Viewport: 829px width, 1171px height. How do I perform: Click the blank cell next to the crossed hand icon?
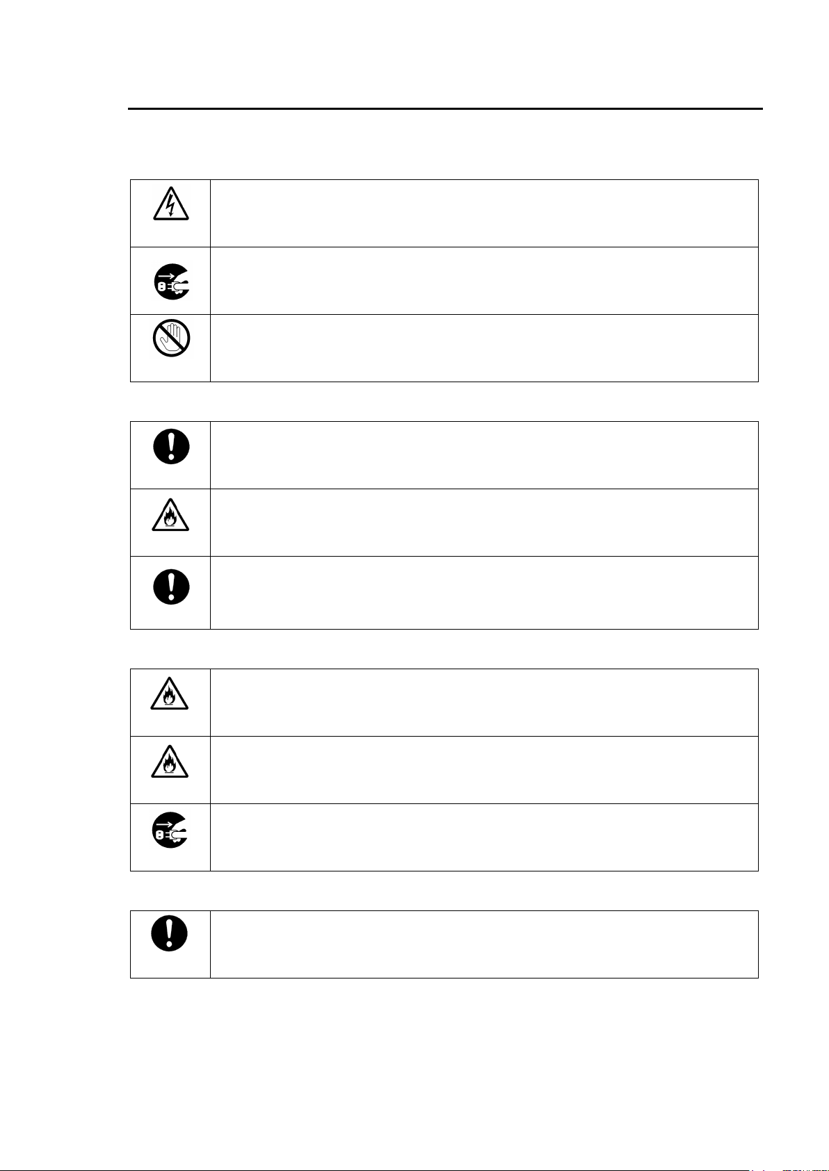[483, 348]
